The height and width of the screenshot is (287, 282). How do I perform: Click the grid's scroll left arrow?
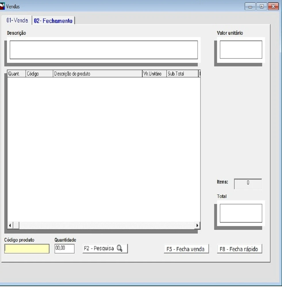(x=10, y=225)
